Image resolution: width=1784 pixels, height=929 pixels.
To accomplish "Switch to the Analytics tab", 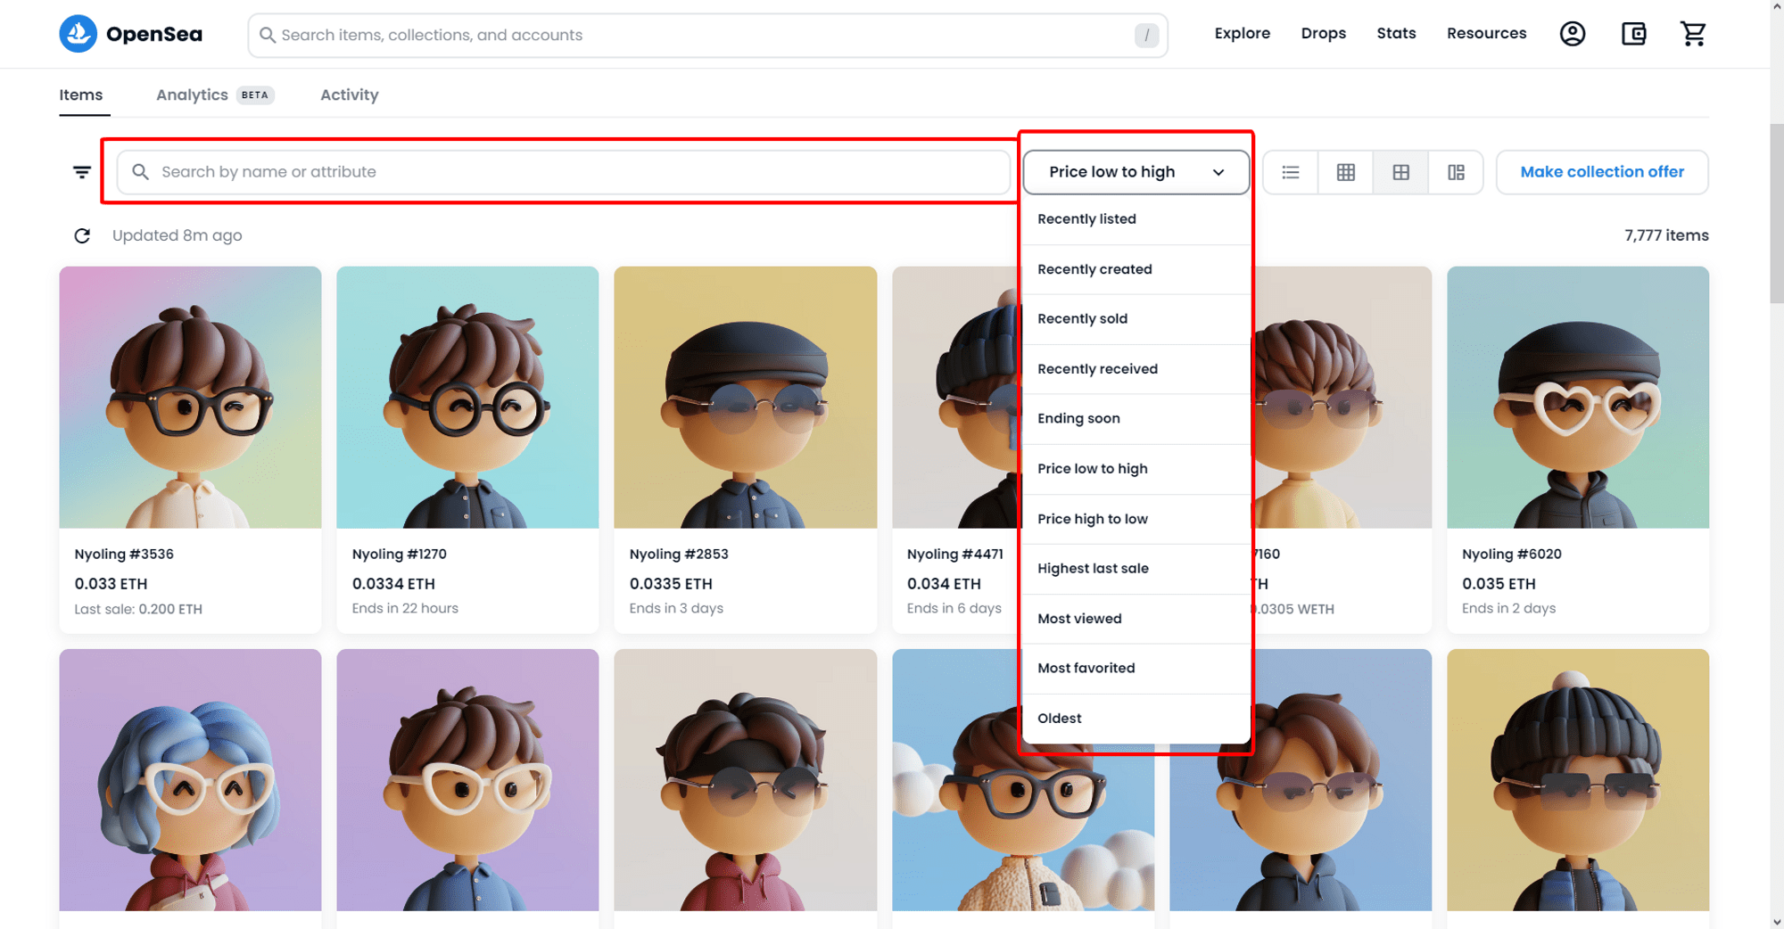I will (192, 95).
